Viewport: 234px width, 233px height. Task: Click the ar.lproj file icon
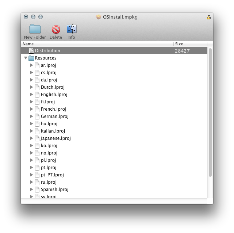pyautogui.click(x=37, y=65)
